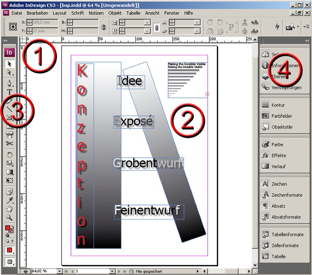Viewport: 312px width, 275px height.
Task: Click the apply color red swatch
Action: [9, 250]
